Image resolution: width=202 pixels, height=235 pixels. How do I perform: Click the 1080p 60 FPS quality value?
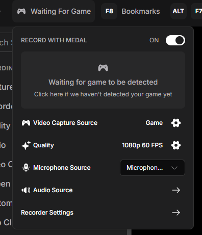click(x=142, y=145)
